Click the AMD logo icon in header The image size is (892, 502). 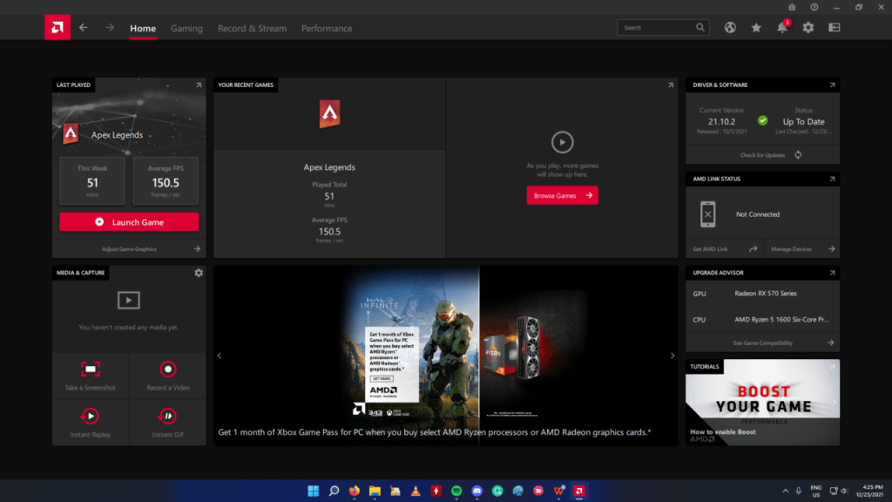tap(57, 28)
